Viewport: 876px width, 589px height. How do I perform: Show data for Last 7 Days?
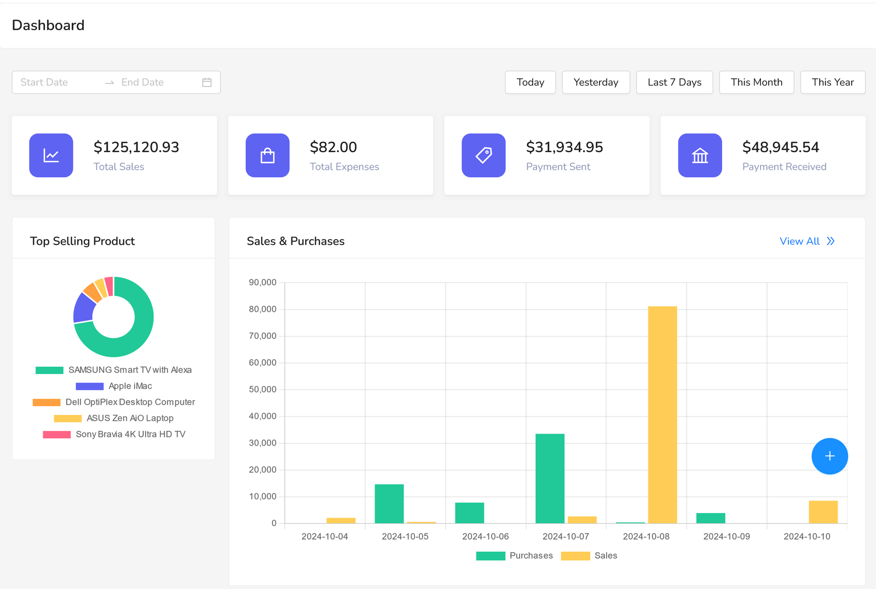point(674,83)
